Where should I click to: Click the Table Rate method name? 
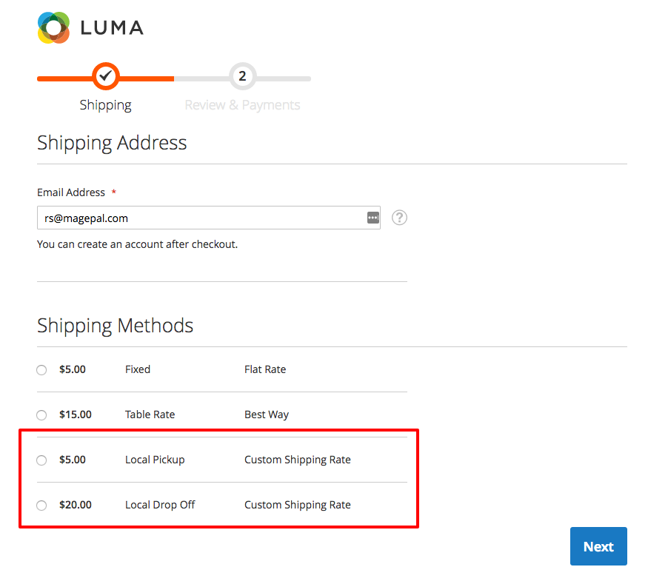pos(150,414)
